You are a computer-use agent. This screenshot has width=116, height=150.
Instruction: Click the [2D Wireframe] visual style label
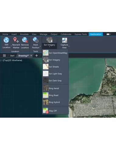tap(15, 60)
